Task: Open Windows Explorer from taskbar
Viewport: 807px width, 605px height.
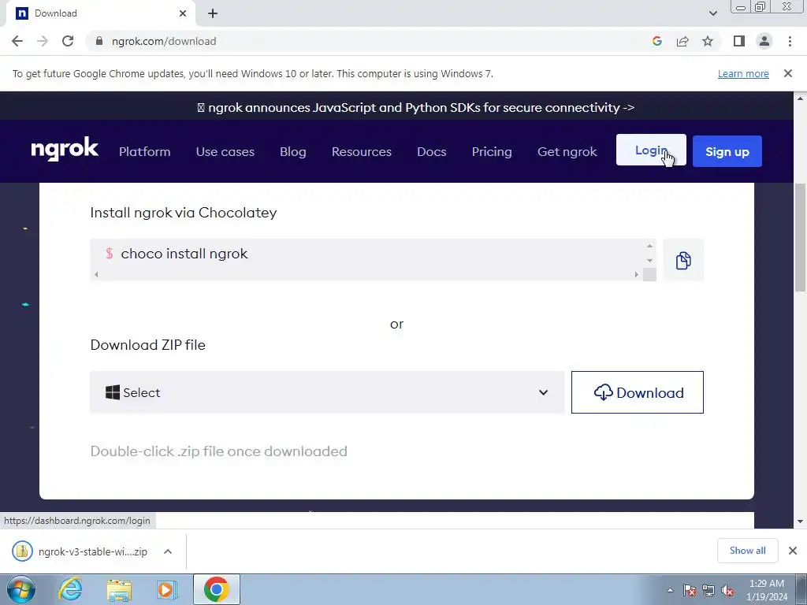Action: (119, 589)
